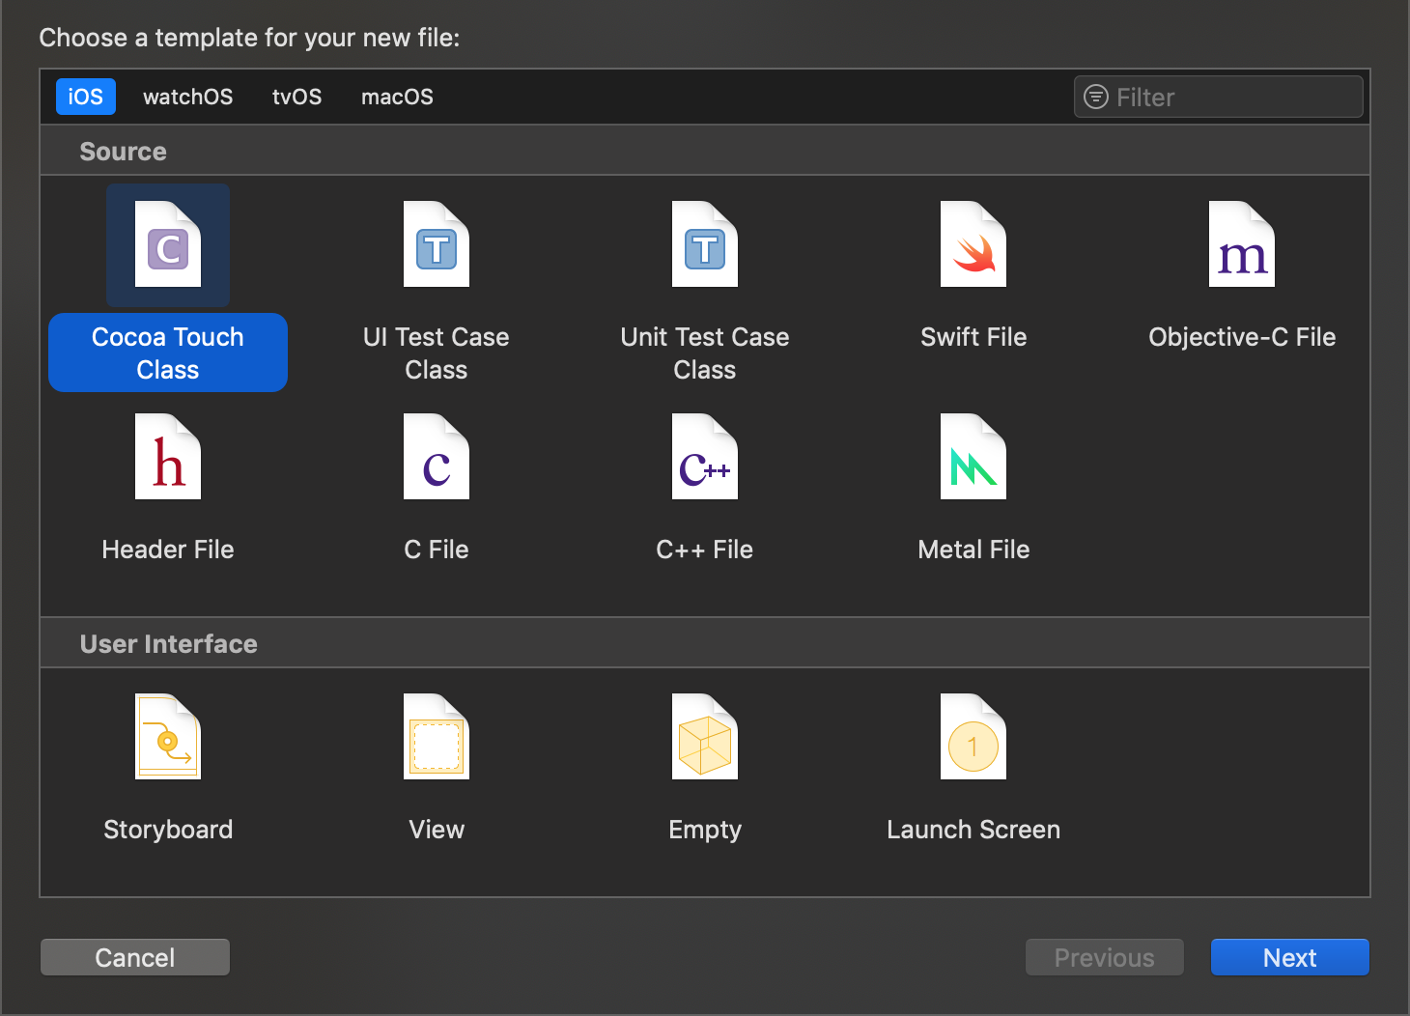1410x1016 pixels.
Task: Choose the UI Test Case Class icon
Action: click(437, 245)
